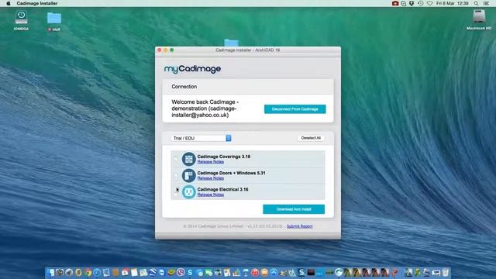Select the stuff folder on desktop

coord(54,21)
